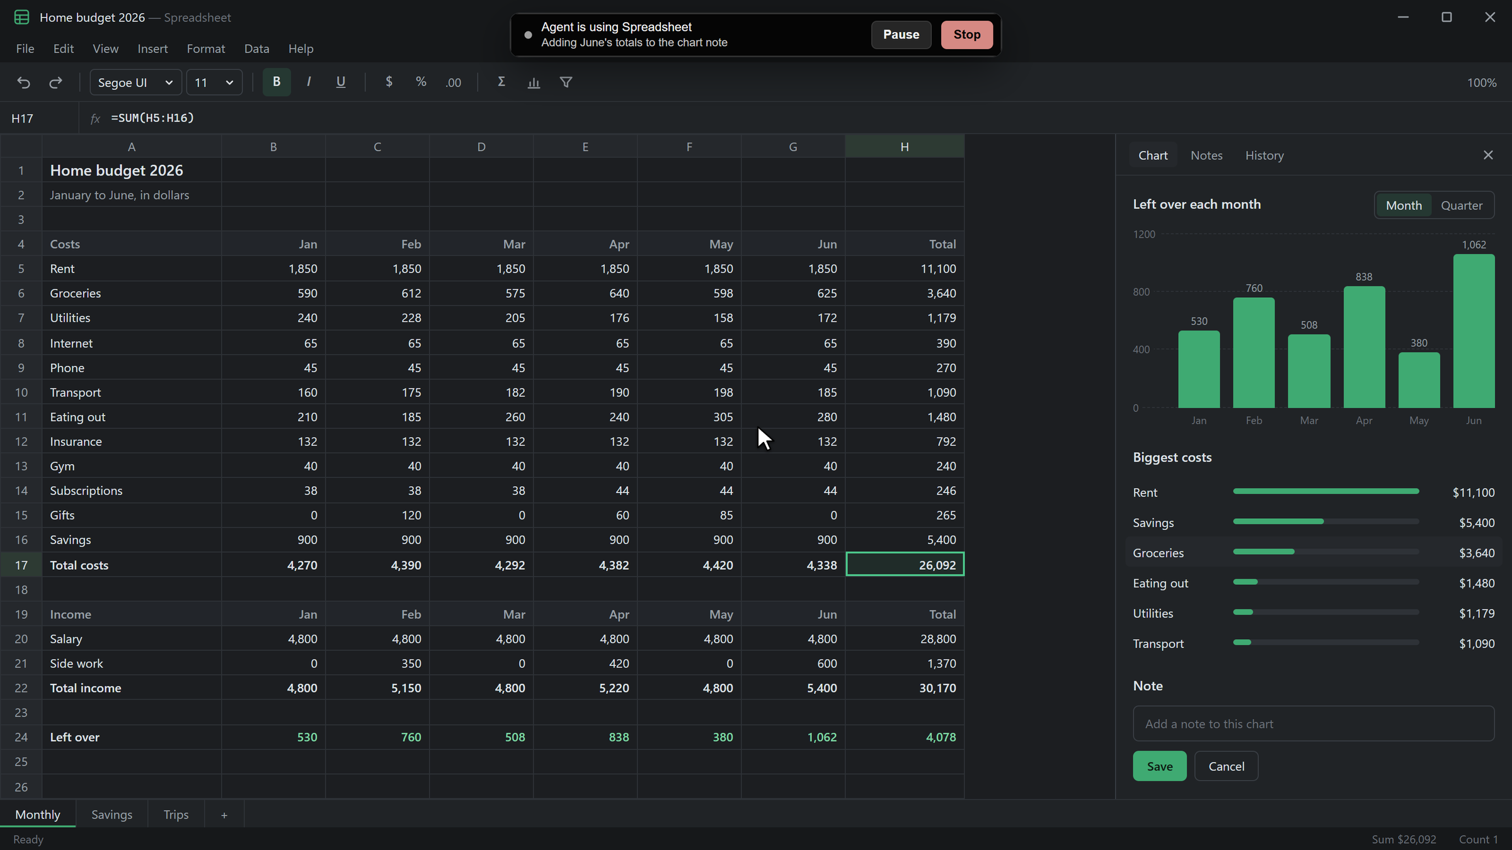Toggle Bold formatting
1512x850 pixels.
(x=276, y=82)
